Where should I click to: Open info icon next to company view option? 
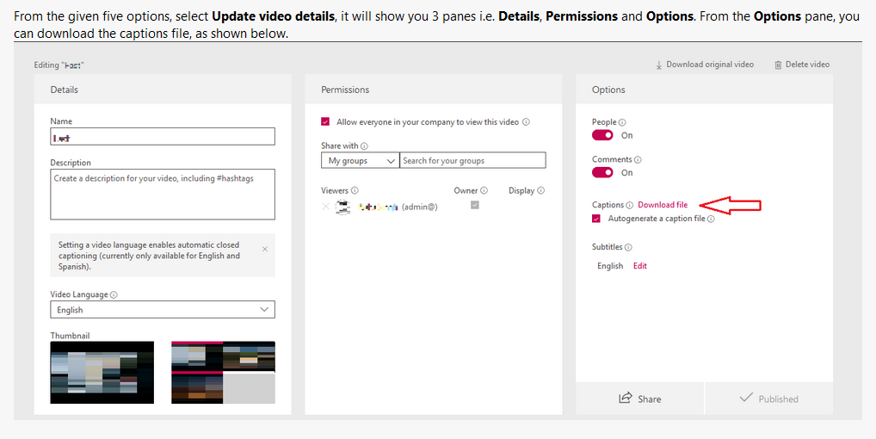point(527,121)
